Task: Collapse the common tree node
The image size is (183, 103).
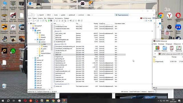Action: [37, 42]
